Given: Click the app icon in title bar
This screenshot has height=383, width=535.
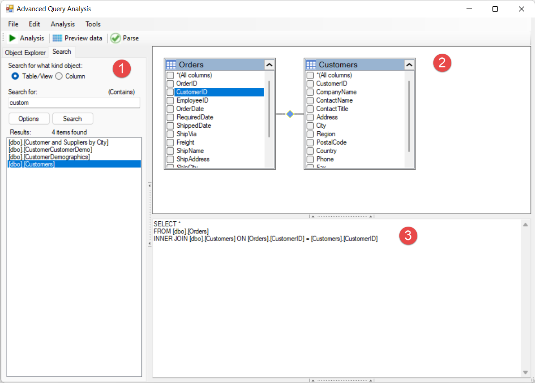Looking at the screenshot, I should point(9,9).
